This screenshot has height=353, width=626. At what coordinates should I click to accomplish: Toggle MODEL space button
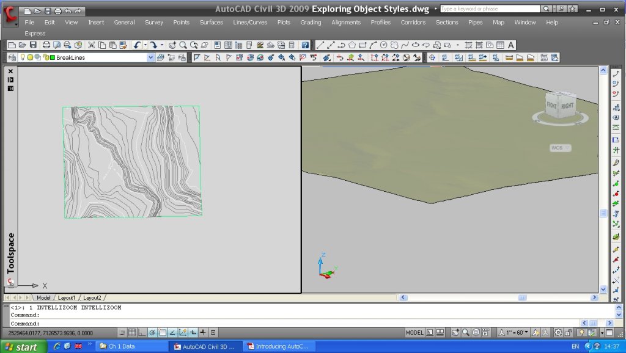click(415, 333)
